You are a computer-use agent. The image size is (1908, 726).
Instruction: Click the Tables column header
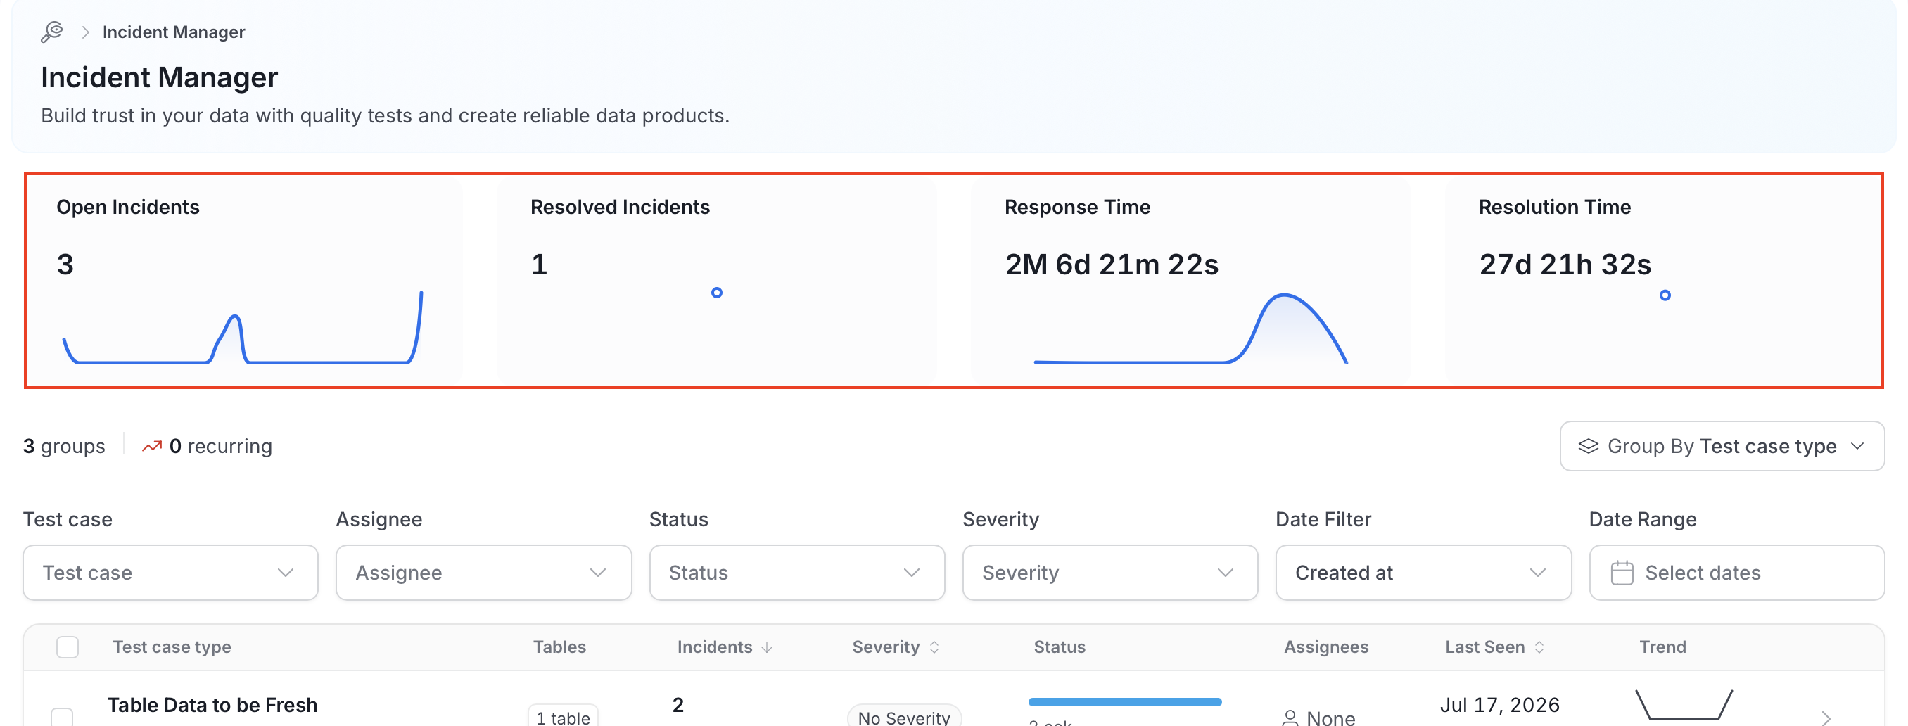[559, 647]
